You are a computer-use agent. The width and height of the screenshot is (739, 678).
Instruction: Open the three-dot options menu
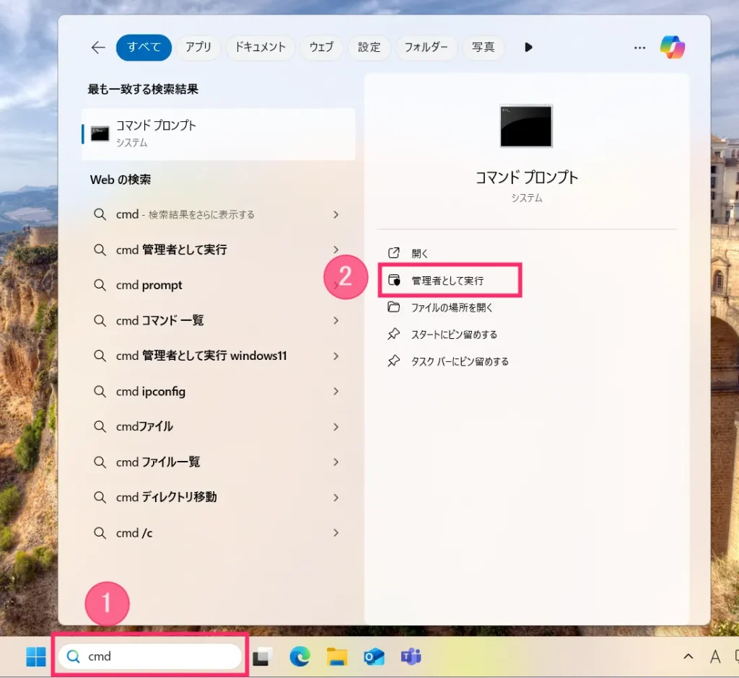point(639,48)
